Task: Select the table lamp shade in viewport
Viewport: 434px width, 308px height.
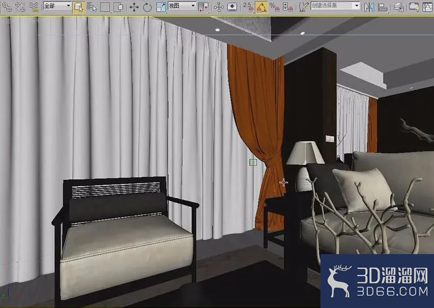Action: tap(304, 153)
